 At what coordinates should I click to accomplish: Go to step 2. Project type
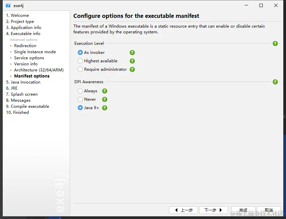(x=20, y=22)
